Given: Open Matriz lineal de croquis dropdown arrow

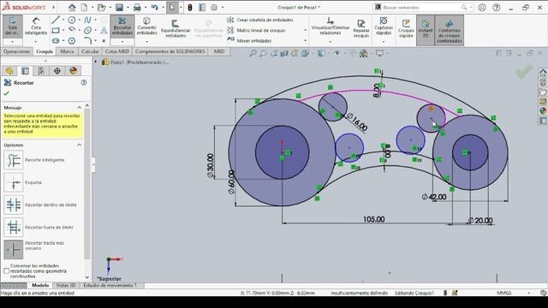Looking at the screenshot, I should pyautogui.click(x=305, y=31).
